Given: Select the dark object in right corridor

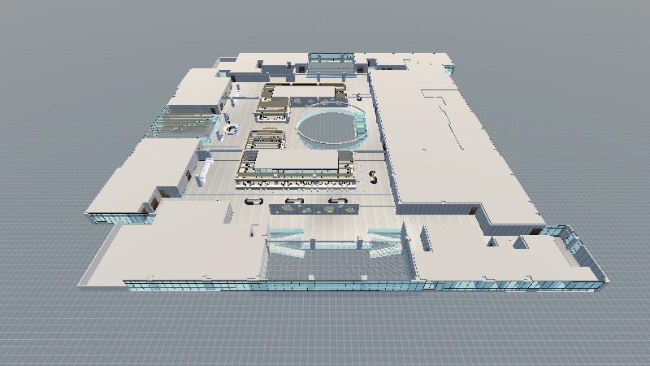Looking at the screenshot, I should [x=373, y=176].
